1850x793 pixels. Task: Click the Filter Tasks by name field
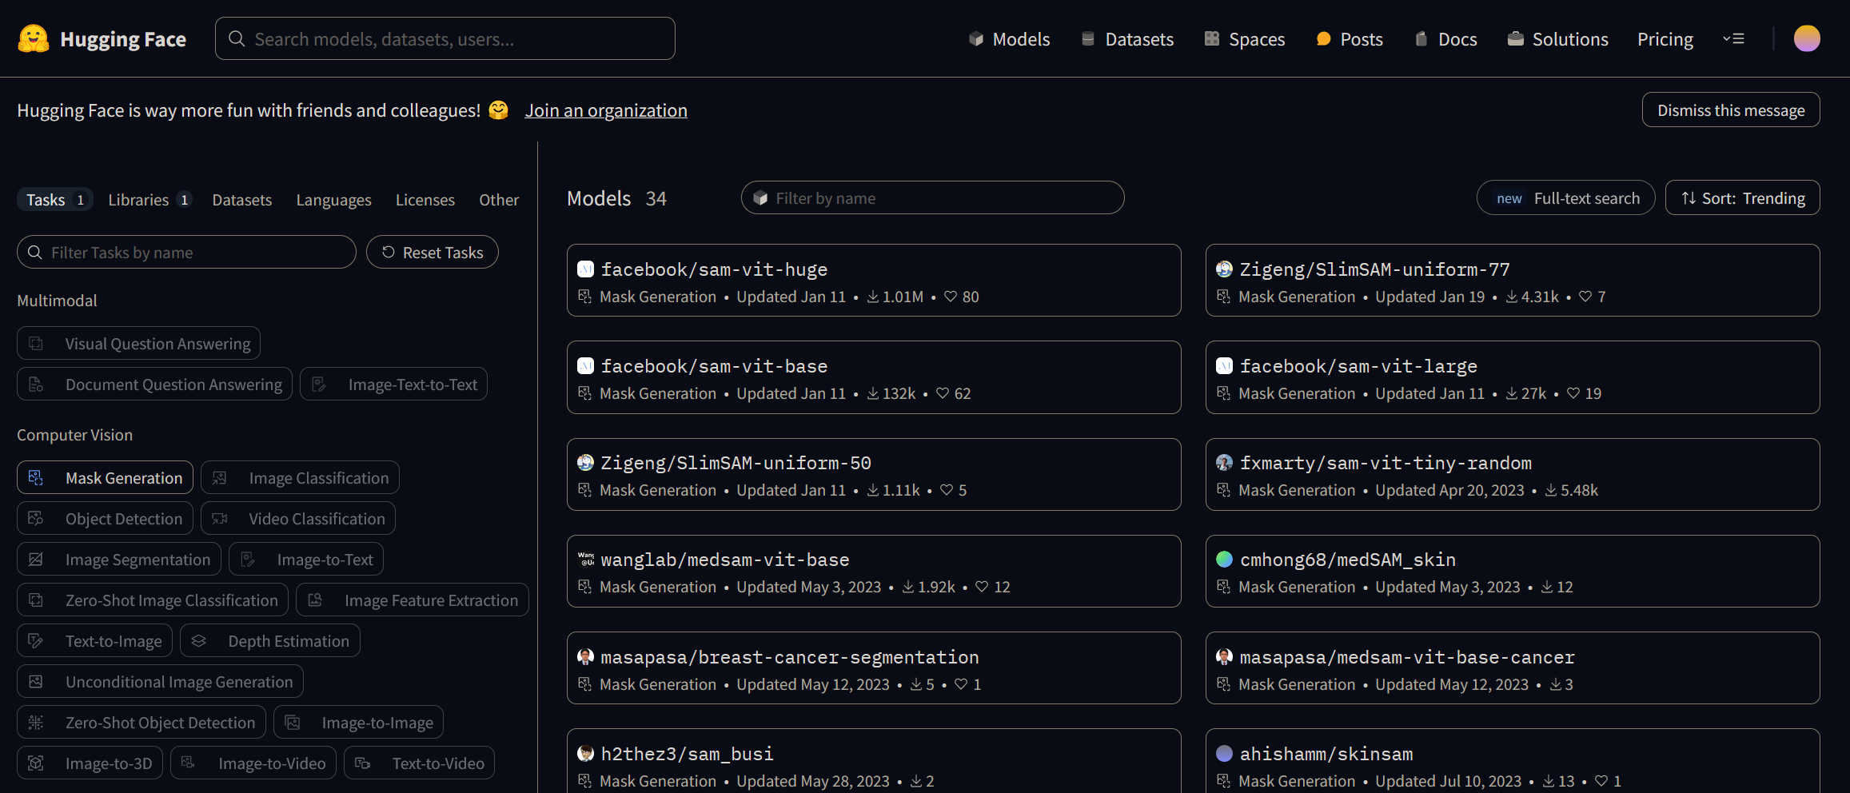pyautogui.click(x=186, y=253)
